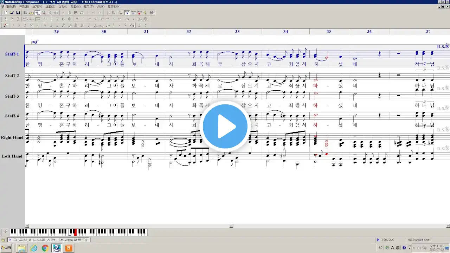The width and height of the screenshot is (450, 253).
Task: Open the 삽입(I) menu
Action: [x=63, y=7]
